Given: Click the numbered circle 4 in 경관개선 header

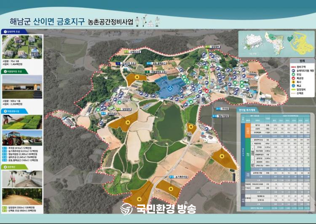Looking at the screenshot, I should (x=5, y=167).
